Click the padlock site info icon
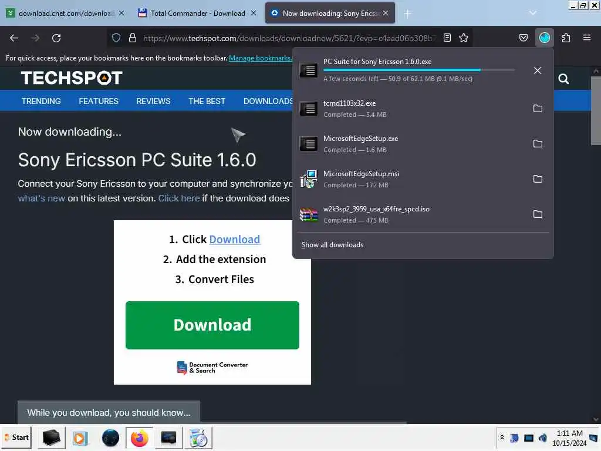This screenshot has height=451, width=601. [132, 38]
